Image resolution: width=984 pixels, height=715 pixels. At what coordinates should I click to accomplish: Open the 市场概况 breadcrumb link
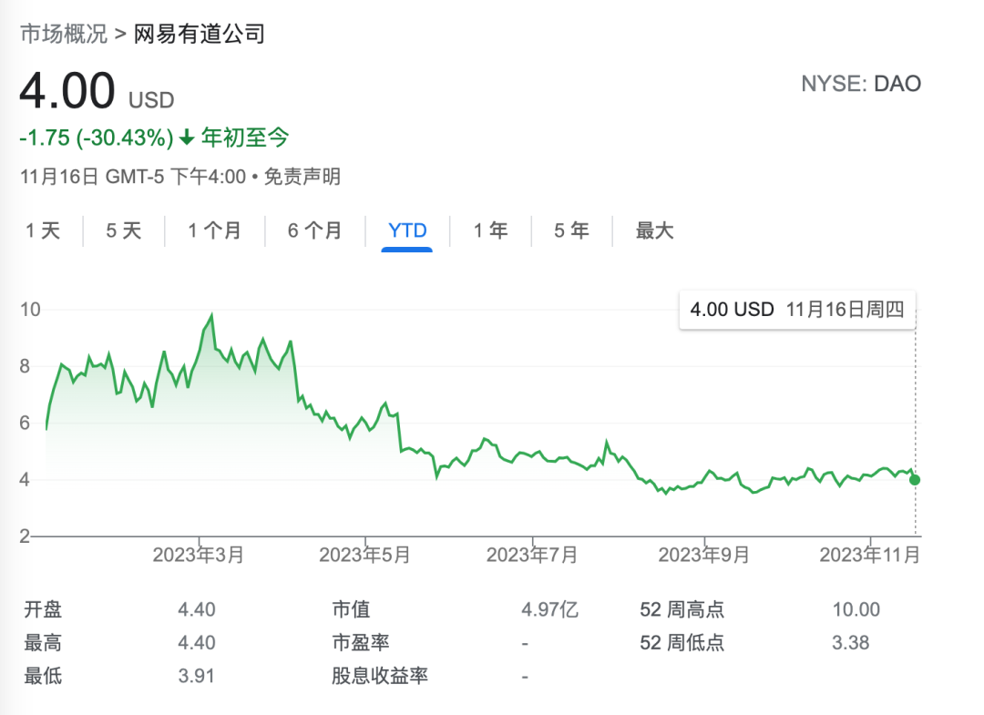pos(64,34)
